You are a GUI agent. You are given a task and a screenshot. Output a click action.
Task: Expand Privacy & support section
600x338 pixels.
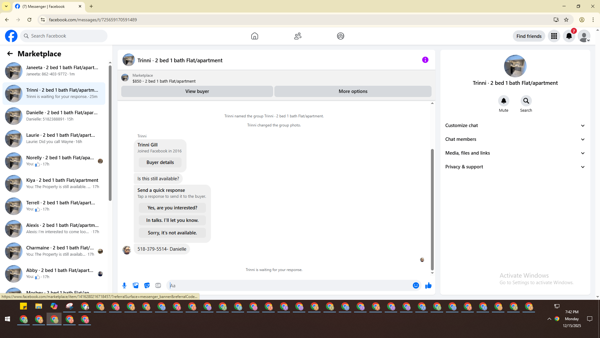(x=515, y=167)
